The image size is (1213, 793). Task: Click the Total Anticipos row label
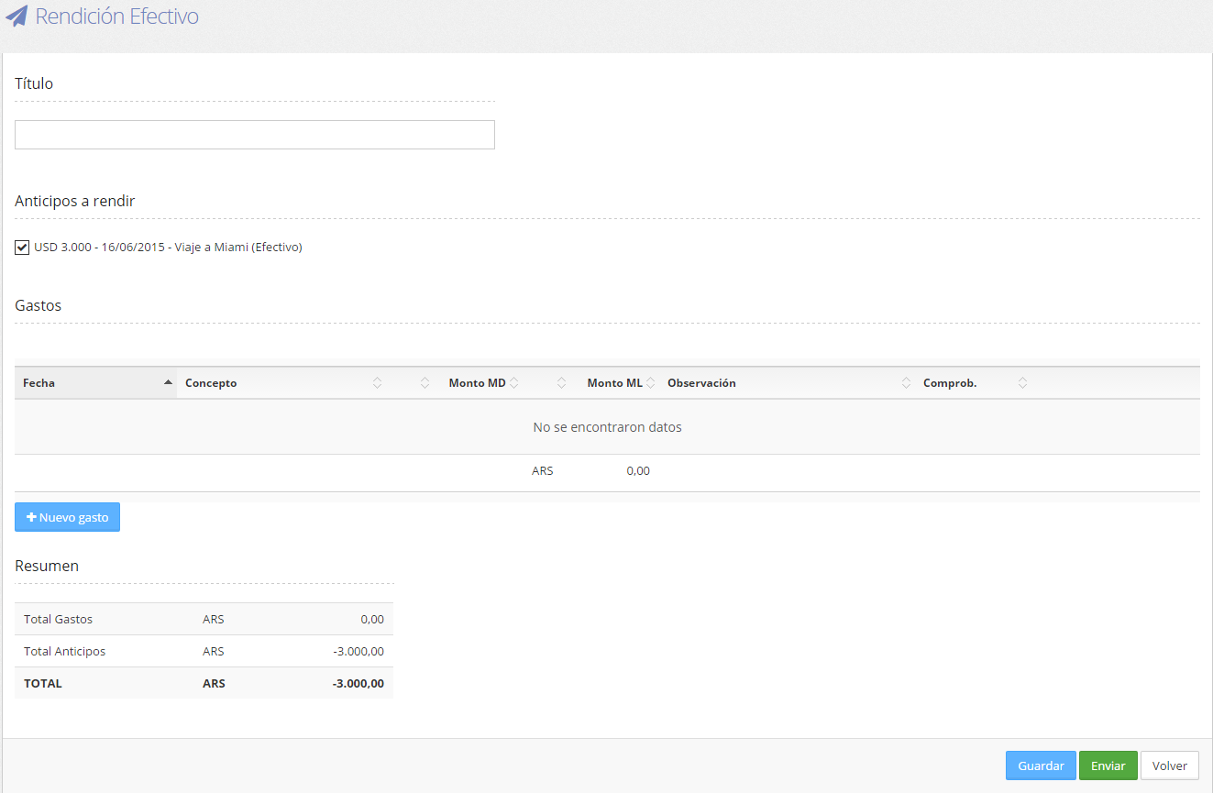coord(64,651)
